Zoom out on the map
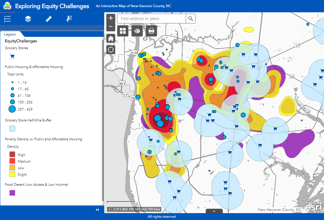This screenshot has width=324, height=220. [x=111, y=27]
